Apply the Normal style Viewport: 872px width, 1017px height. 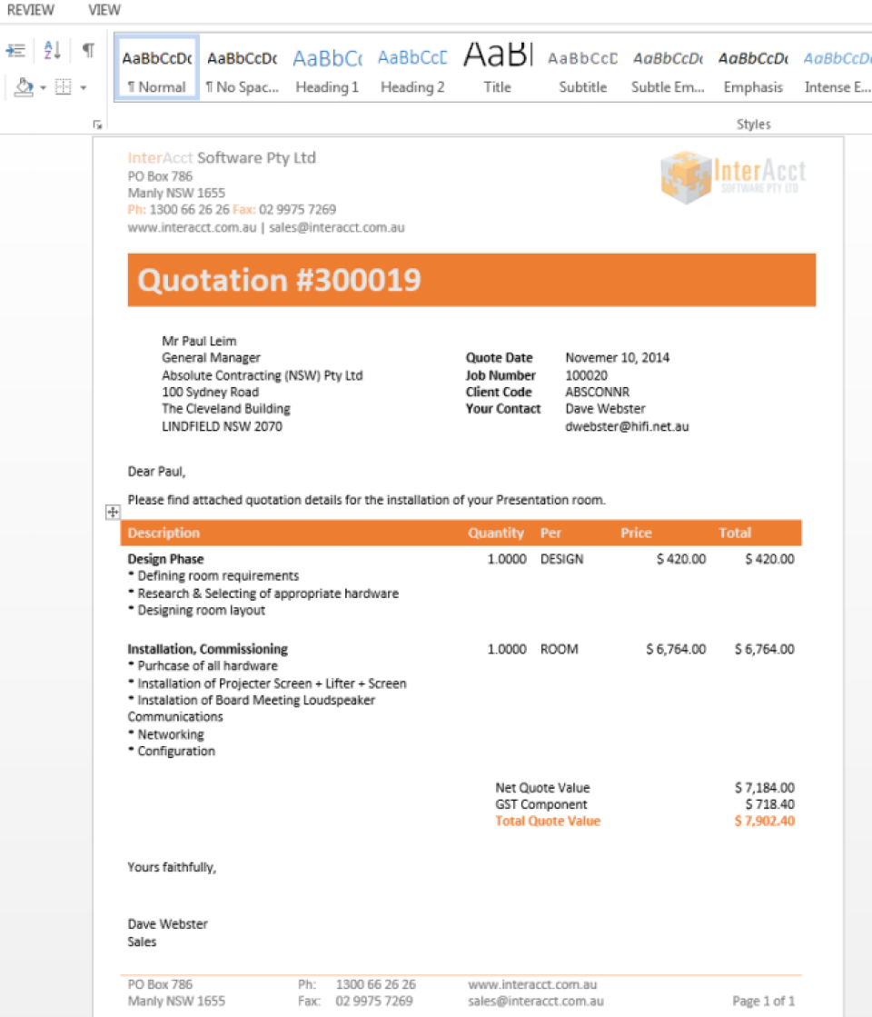(157, 69)
